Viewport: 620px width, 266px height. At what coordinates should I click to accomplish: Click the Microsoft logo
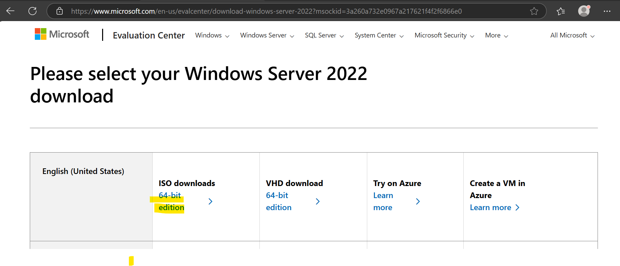tap(62, 34)
